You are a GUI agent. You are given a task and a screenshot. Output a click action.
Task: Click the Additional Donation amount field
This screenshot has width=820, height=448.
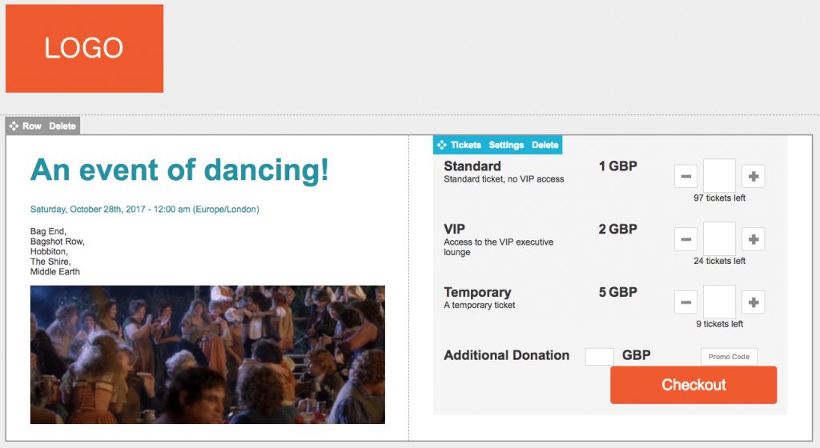[600, 357]
